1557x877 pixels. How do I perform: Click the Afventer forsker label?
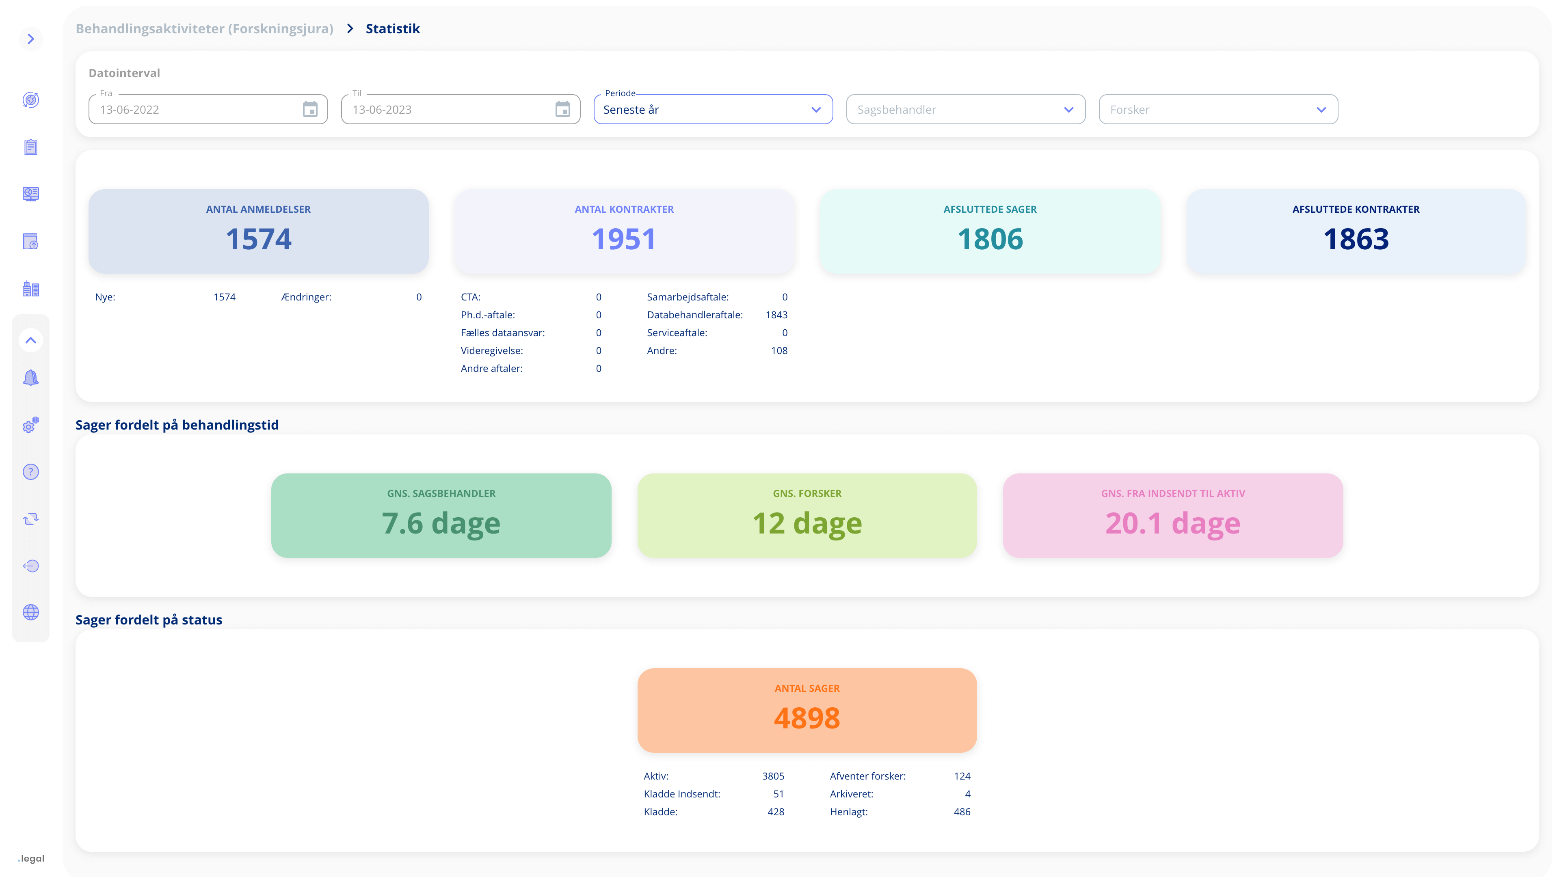[868, 776]
